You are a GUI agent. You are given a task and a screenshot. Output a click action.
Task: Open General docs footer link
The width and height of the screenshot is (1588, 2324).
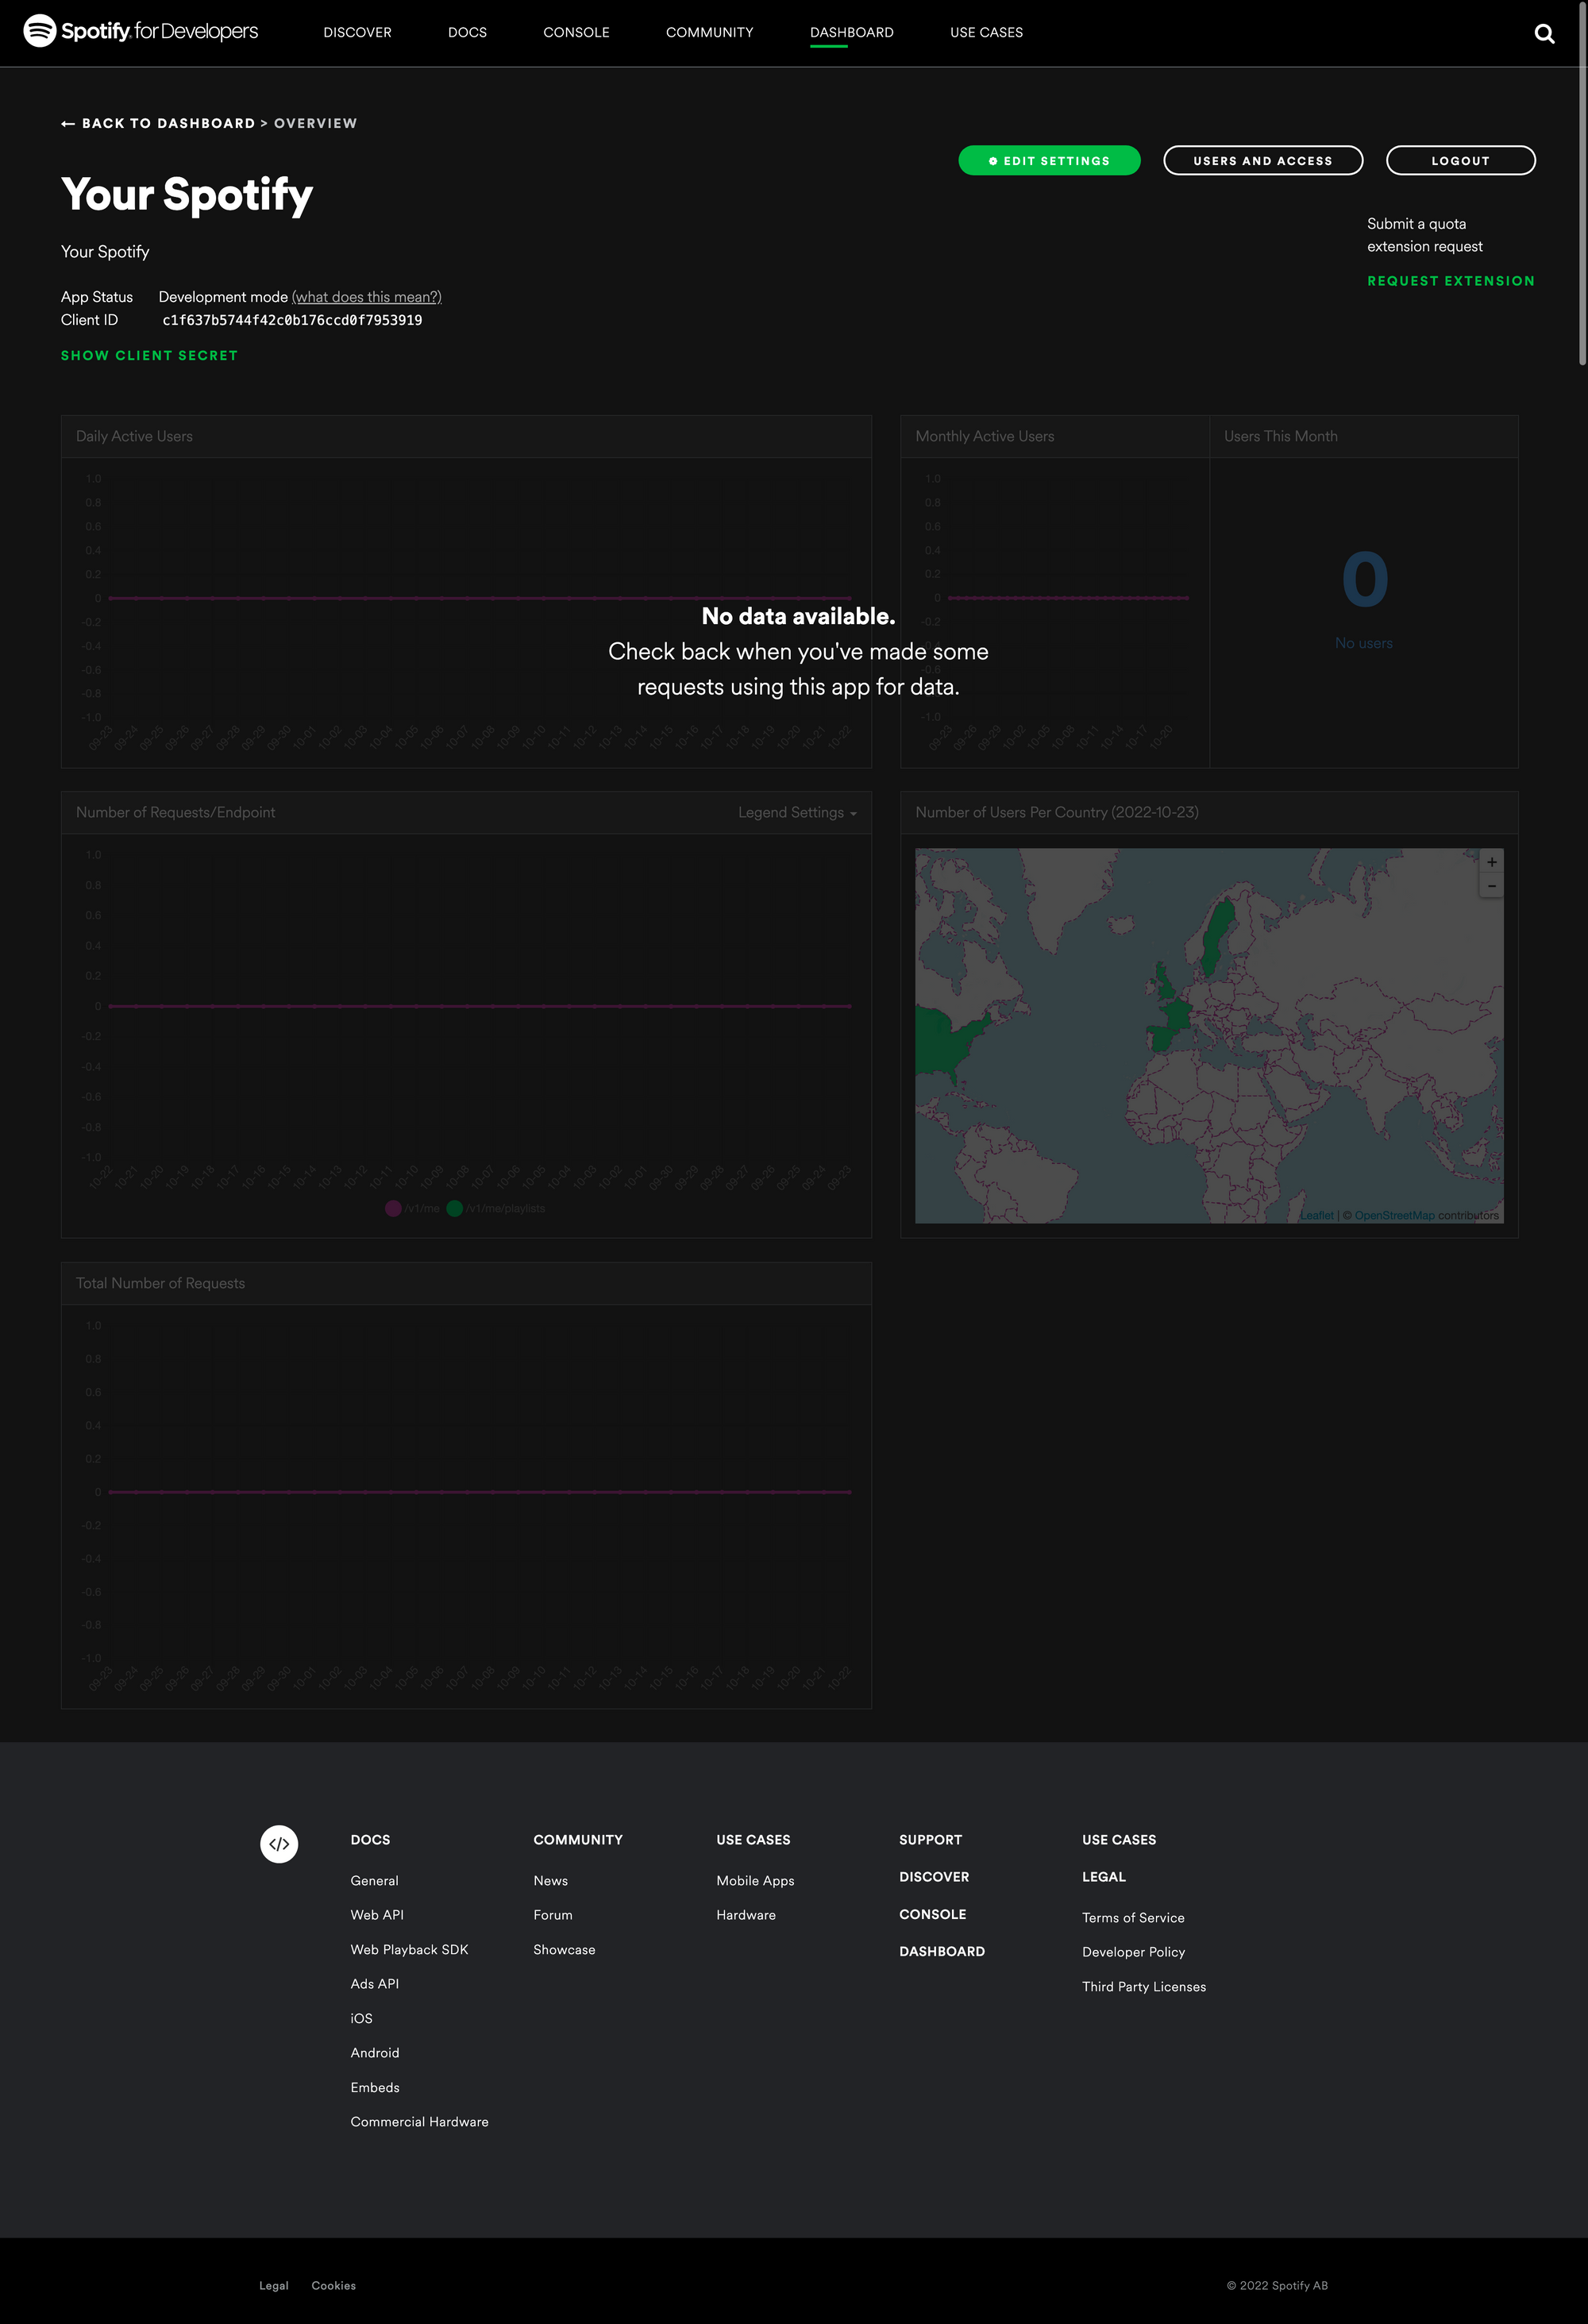[x=374, y=1881]
